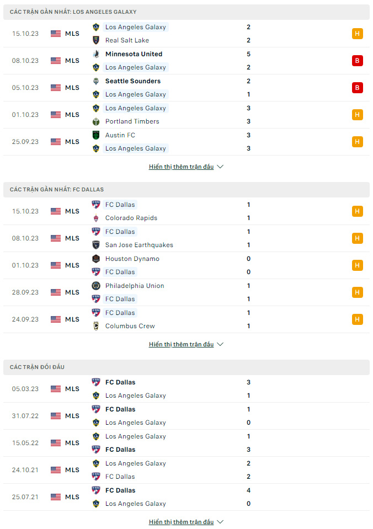373x529 pixels.
Task: Click the Philadelphia Union team crest
Action: [96, 286]
